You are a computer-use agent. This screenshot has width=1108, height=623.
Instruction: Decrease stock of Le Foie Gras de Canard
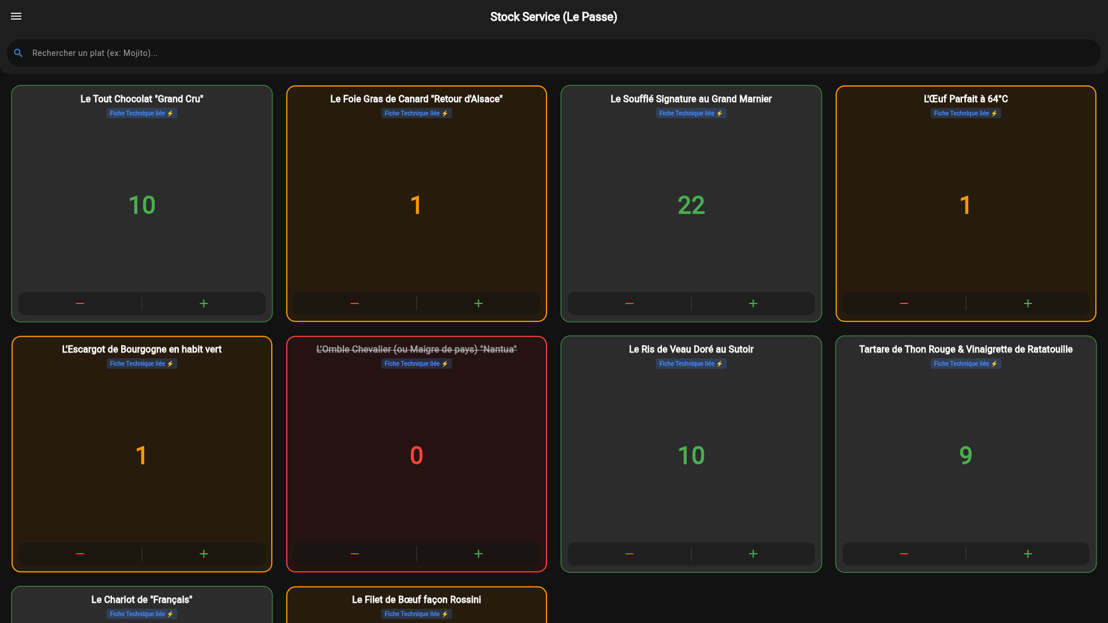click(x=355, y=303)
